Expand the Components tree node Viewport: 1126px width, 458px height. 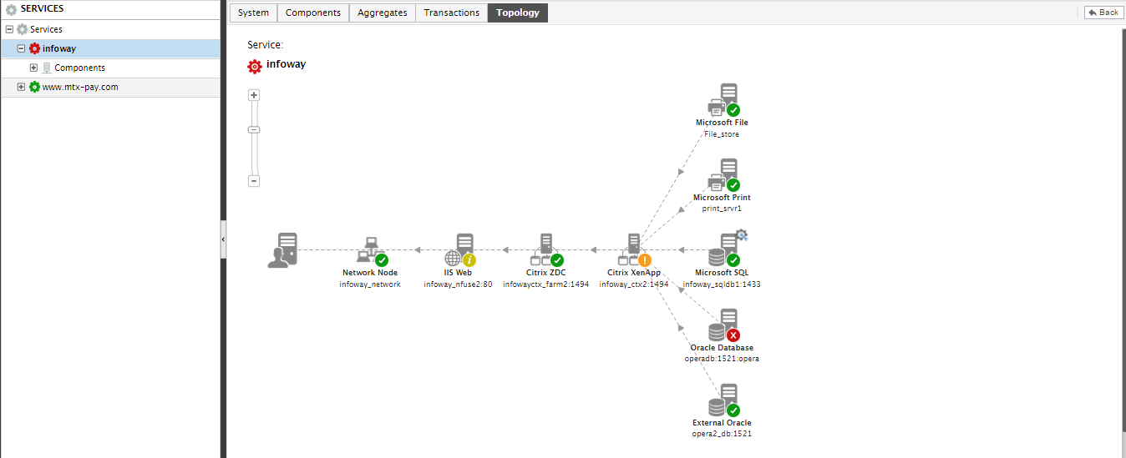[33, 68]
